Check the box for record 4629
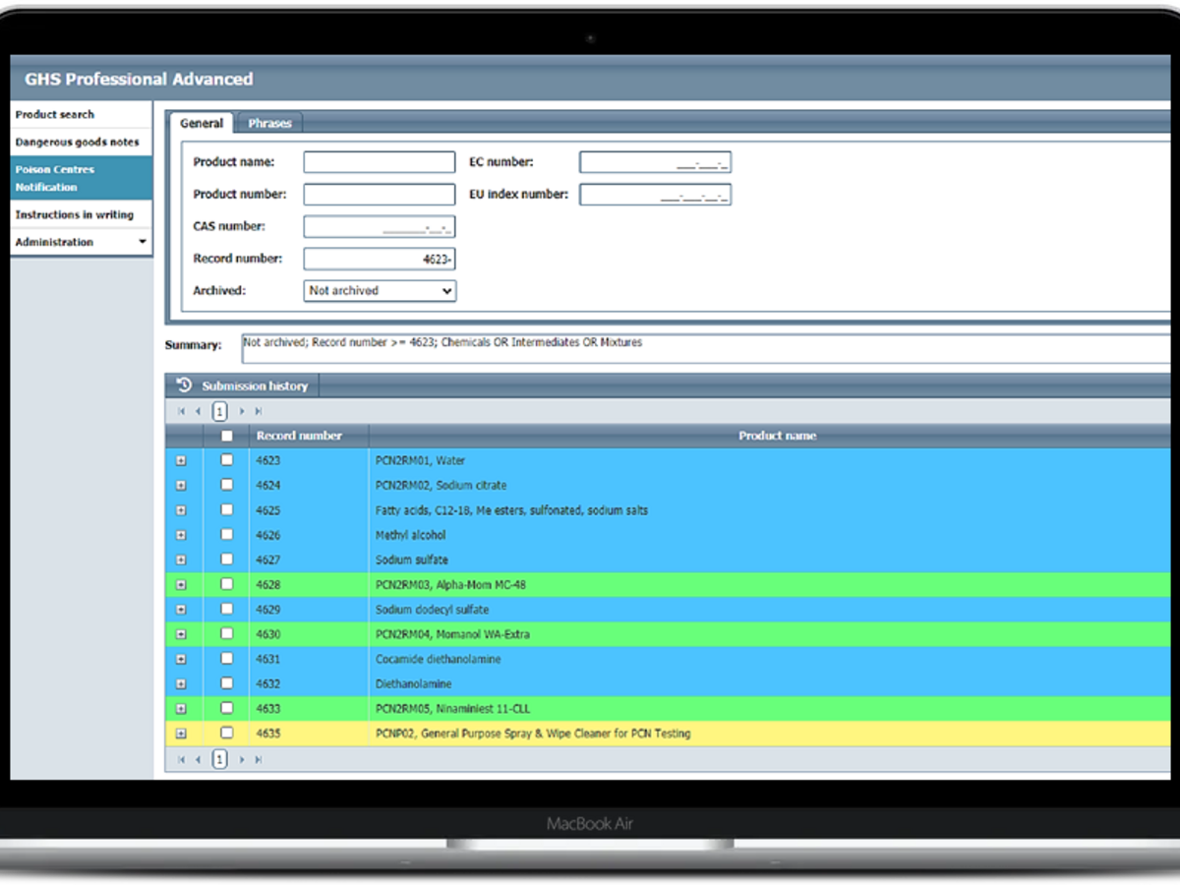This screenshot has width=1180, height=885. (x=227, y=609)
